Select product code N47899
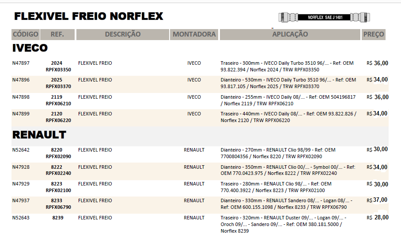Image resolution: width=401 pixels, height=241 pixels. tap(21, 114)
